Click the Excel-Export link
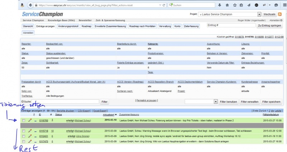The width and height of the screenshot is (287, 152). point(100,111)
